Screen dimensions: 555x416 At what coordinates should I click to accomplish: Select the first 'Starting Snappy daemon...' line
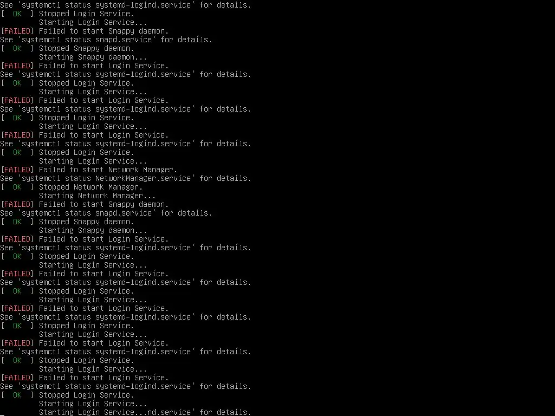[93, 57]
